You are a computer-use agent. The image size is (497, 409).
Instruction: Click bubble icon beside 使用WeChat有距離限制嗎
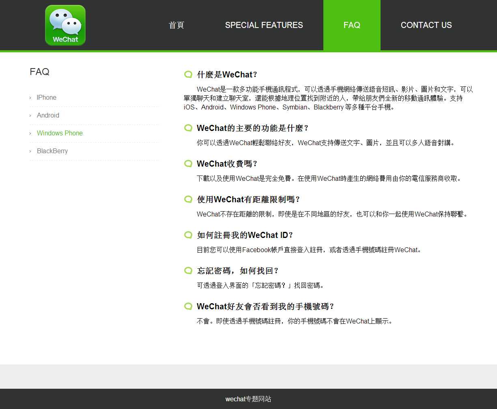[x=188, y=199]
